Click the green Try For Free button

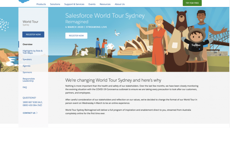(192, 3)
